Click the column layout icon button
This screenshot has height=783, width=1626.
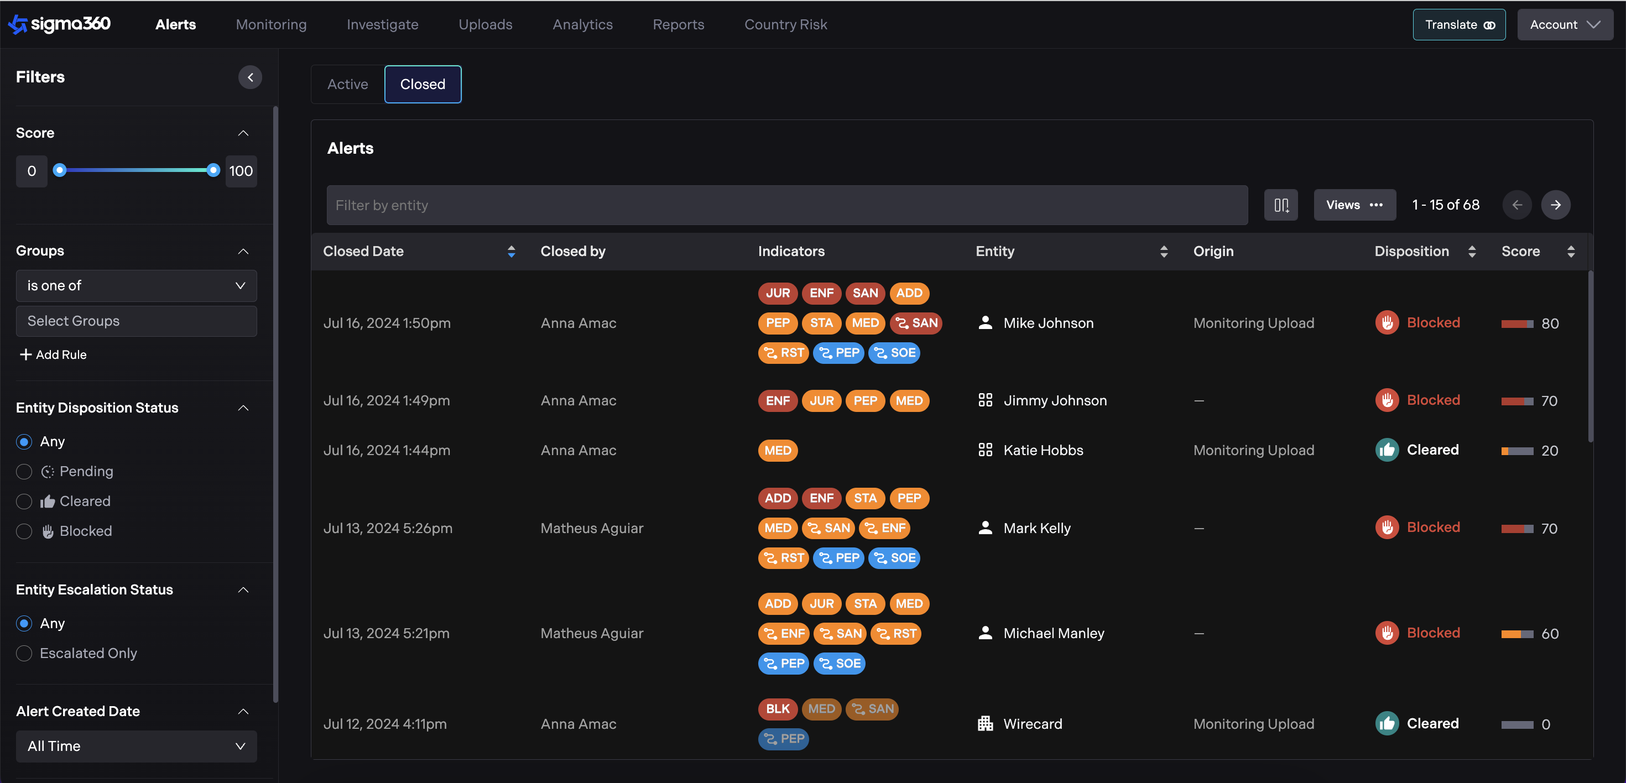point(1280,205)
